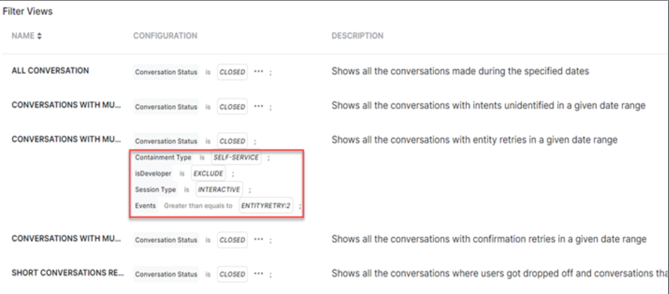
Task: Open the ALL CONVERSATION filter view
Action: point(50,71)
